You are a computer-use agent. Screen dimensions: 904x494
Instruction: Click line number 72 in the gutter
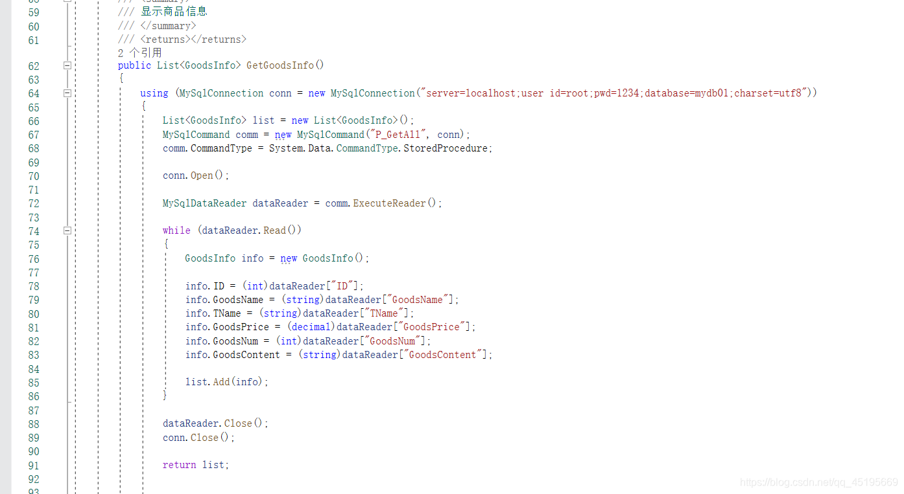coord(34,203)
